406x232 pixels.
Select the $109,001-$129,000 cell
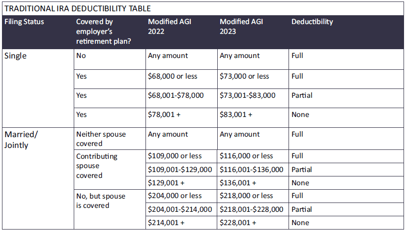pyautogui.click(x=179, y=170)
